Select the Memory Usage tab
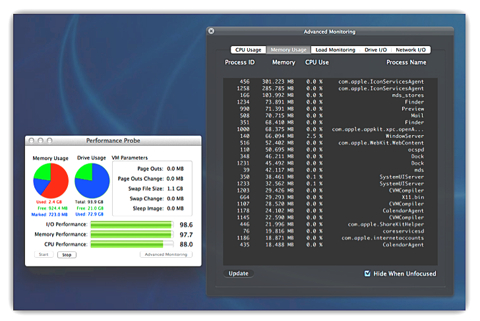Image resolution: width=480 pixels, height=321 pixels. (288, 50)
